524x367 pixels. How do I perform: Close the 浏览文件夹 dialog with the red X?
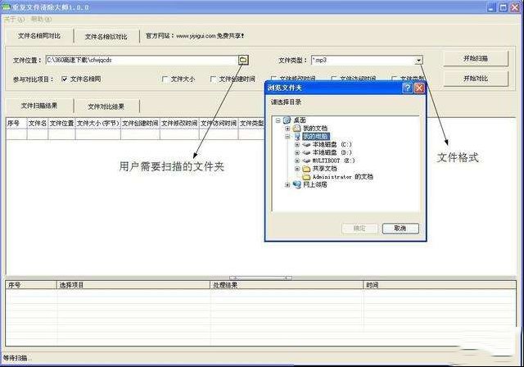coord(419,88)
